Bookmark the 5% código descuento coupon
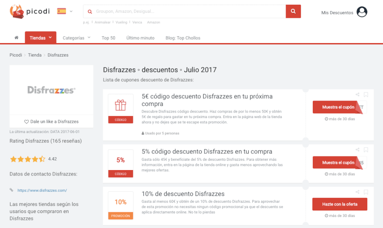The height and width of the screenshot is (228, 383). click(x=366, y=150)
